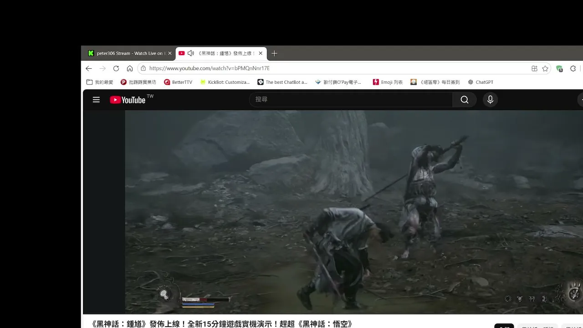The width and height of the screenshot is (583, 328).
Task: Select the YouTube 《黑神話：鍾馗》 tab
Action: coord(221,53)
